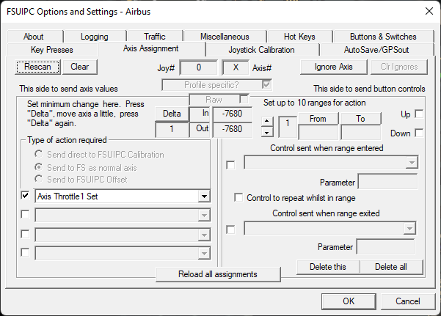Enable control sent when range exited checkbox
Image resolution: width=441 pixels, height=316 pixels.
tap(230, 230)
